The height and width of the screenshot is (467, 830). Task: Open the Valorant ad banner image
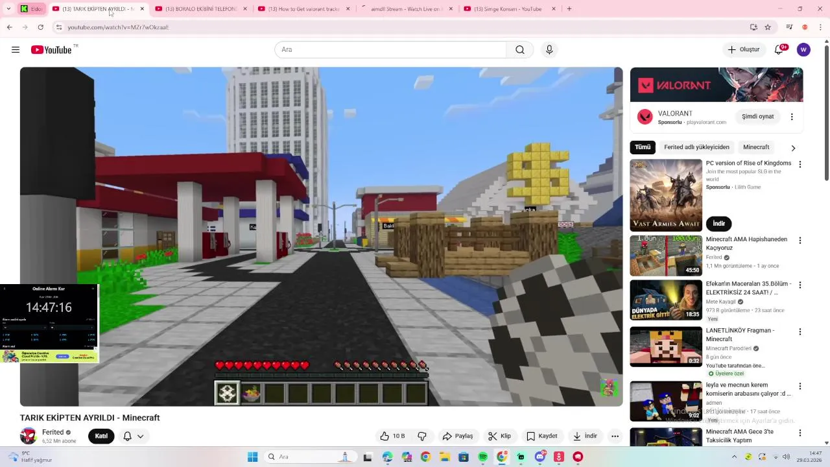pyautogui.click(x=717, y=85)
